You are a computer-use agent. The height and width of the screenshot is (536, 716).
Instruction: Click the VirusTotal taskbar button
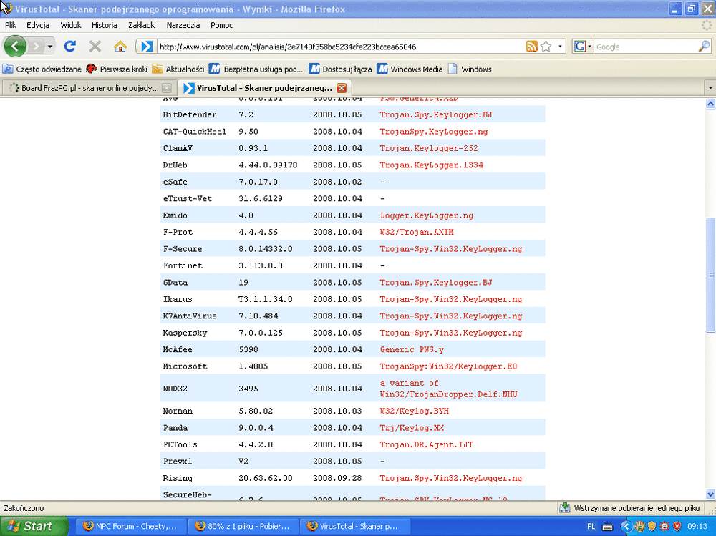click(x=355, y=526)
